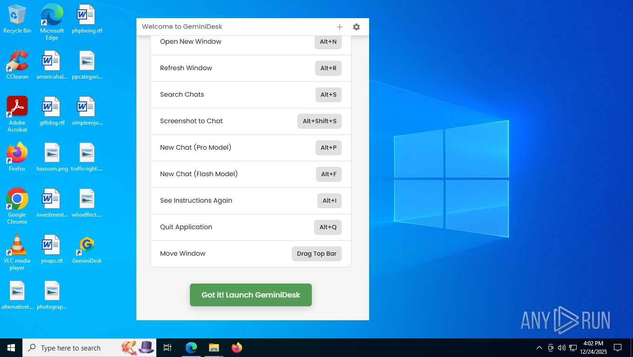This screenshot has height=357, width=633.
Task: Select the giftdog.rtf desktop file
Action: click(x=52, y=112)
